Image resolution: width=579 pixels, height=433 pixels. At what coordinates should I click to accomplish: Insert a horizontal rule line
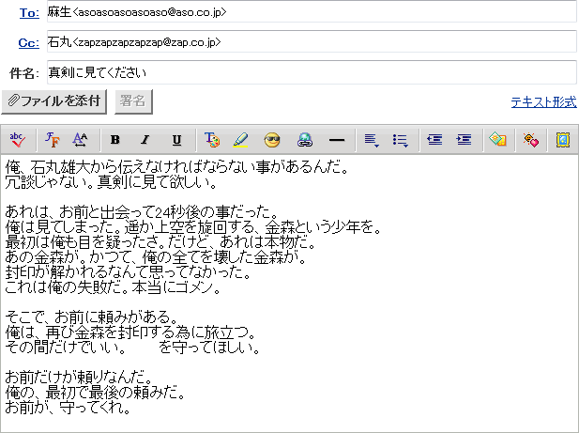point(337,140)
